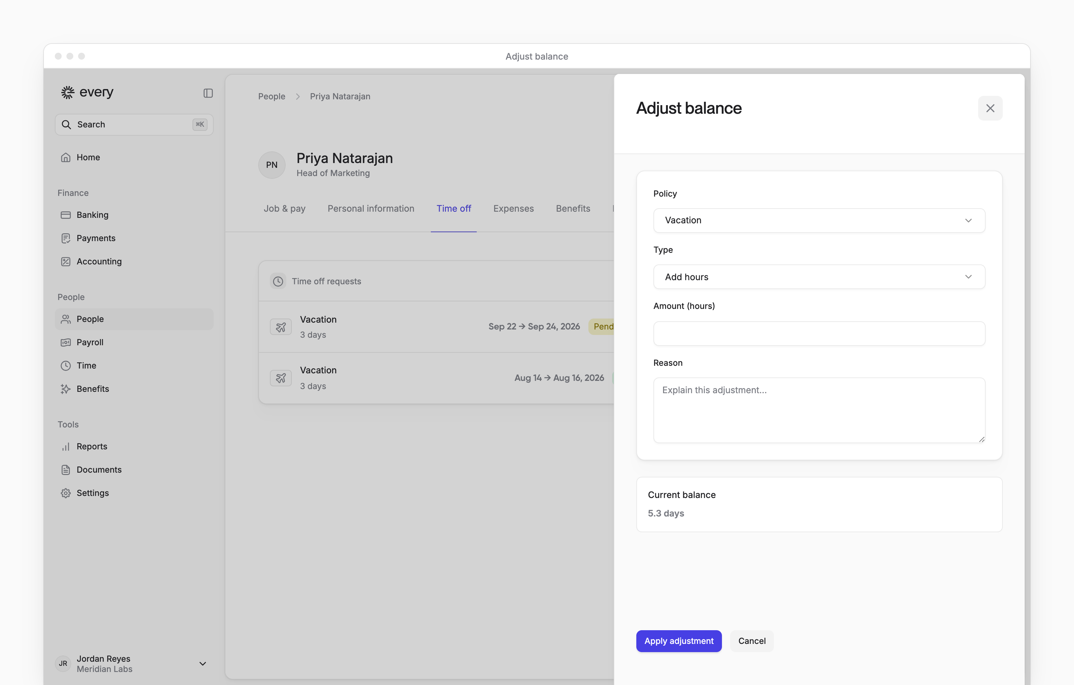Click the People users icon
Viewport: 1074px width, 685px height.
coord(65,319)
